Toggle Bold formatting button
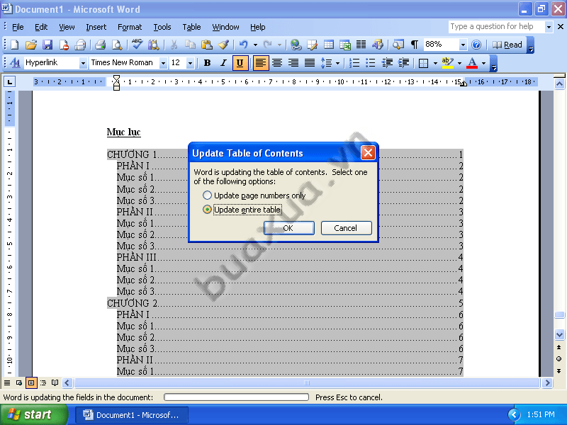Image resolution: width=567 pixels, height=425 pixels. [x=207, y=63]
